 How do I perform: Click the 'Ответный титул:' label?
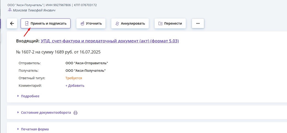click(32, 78)
